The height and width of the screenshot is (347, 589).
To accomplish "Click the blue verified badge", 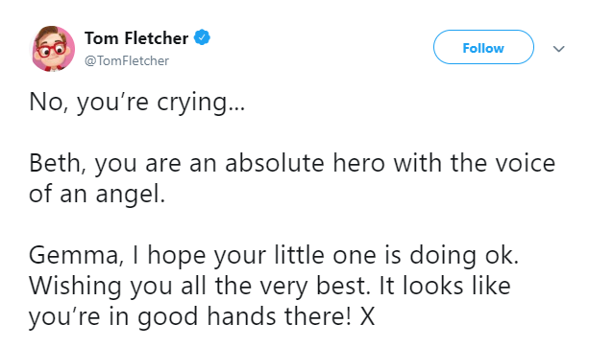I will tap(202, 37).
